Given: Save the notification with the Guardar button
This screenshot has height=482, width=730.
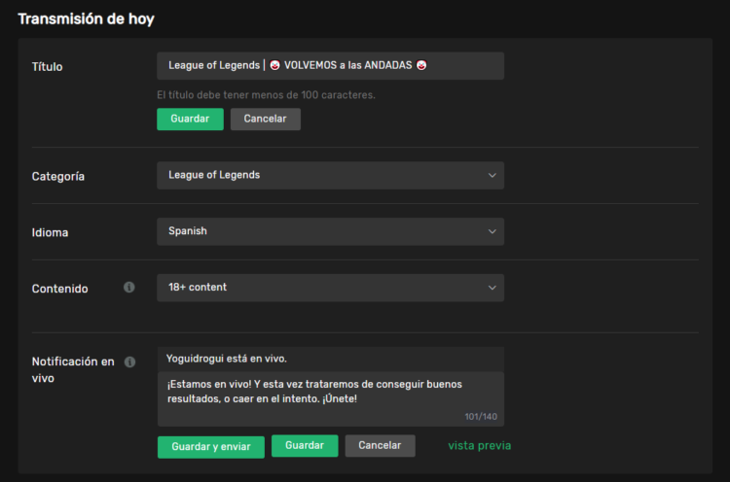Looking at the screenshot, I should (305, 445).
